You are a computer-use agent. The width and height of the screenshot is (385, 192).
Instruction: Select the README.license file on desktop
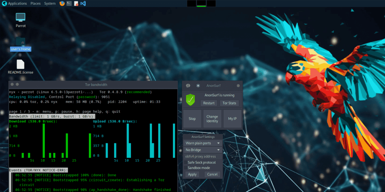pos(21,67)
